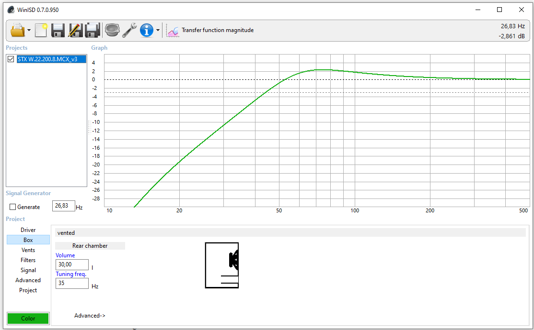Screen dimensions: 534x330
Task: Click the graph type chart icon
Action: 173,31
